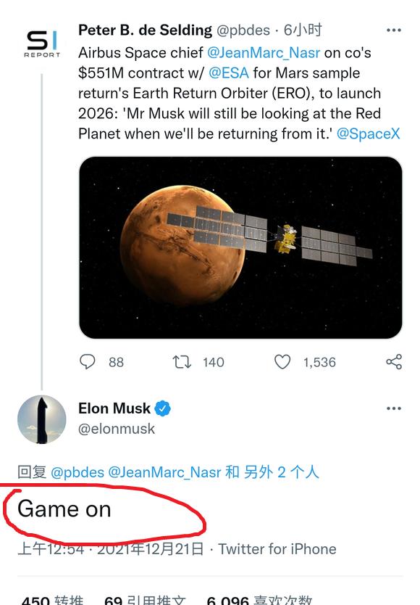The height and width of the screenshot is (605, 420).
Task: Show the other 2 people replied to
Action: click(x=282, y=472)
